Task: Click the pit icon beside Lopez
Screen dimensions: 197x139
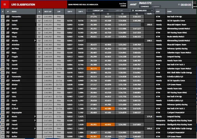Action: (35, 120)
